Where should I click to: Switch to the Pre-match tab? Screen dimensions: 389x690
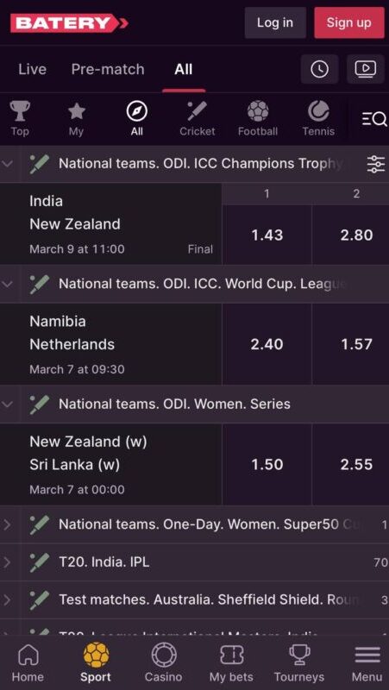108,69
